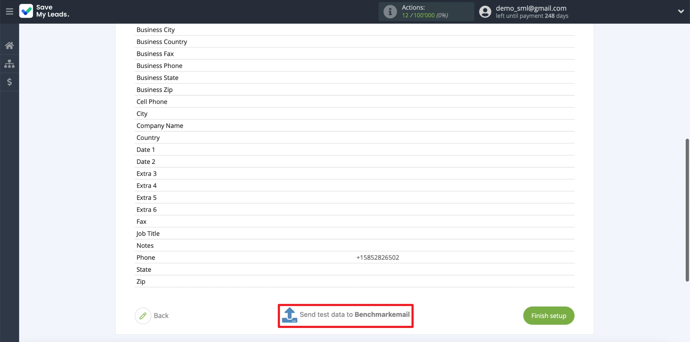
Task: Expand the account dropdown chevron
Action: pyautogui.click(x=681, y=12)
